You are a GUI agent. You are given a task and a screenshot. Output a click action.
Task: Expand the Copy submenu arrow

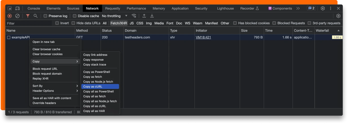click(x=77, y=61)
